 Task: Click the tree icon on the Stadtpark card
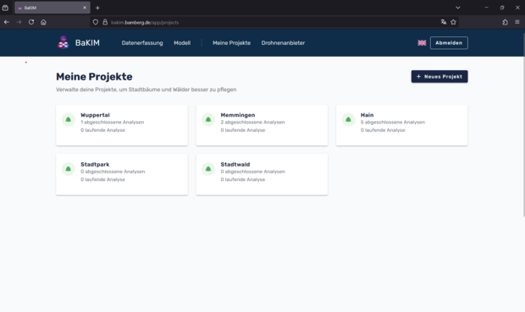point(69,169)
